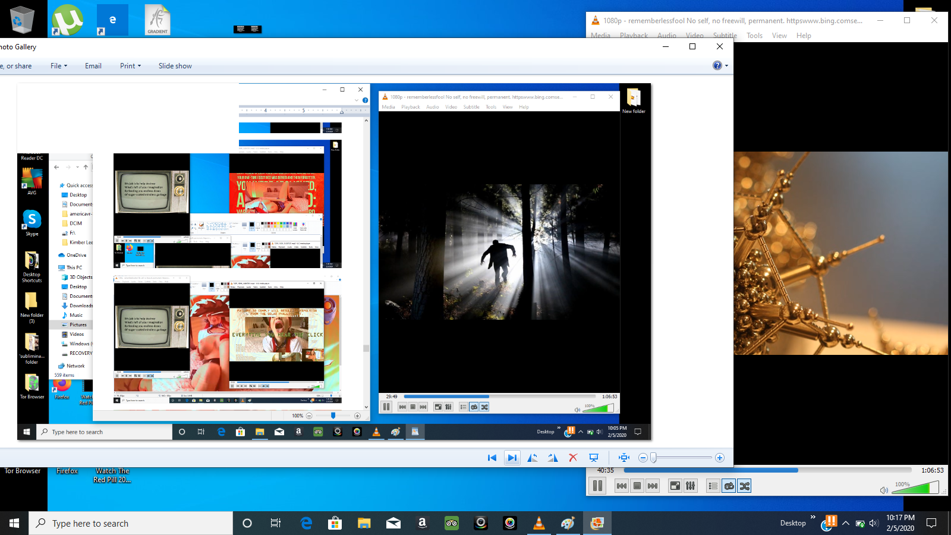Toggle the VLC playlist view
951x535 pixels.
point(713,486)
